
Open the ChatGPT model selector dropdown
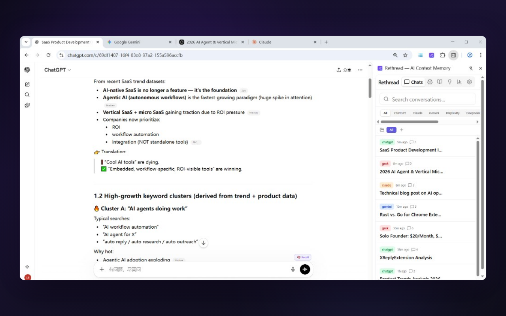tap(58, 70)
